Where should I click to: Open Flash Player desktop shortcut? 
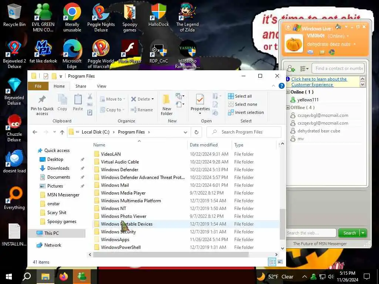click(130, 52)
